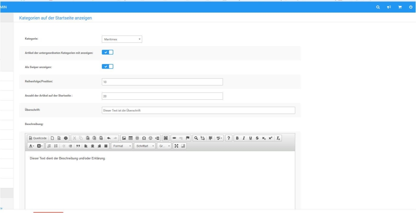Click the Reihenfolge/Position input field

[x=162, y=82]
